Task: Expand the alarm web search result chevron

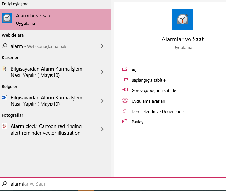Action: (102, 46)
